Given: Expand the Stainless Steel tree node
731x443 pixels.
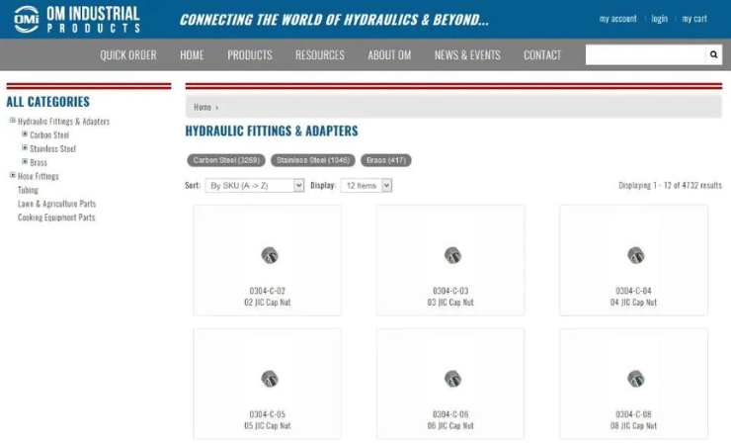Looking at the screenshot, I should (x=25, y=148).
